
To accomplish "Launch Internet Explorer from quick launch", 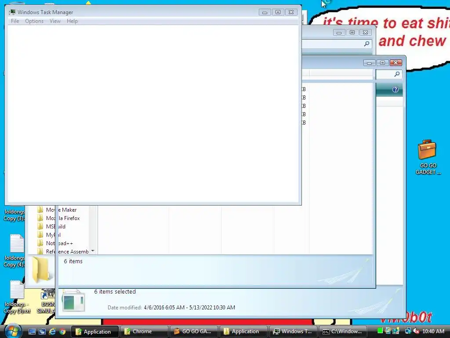I will [52, 332].
